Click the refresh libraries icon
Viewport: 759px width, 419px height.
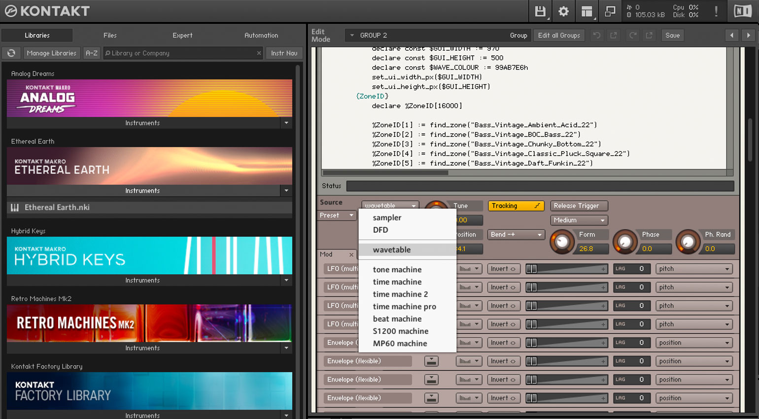pos(11,53)
